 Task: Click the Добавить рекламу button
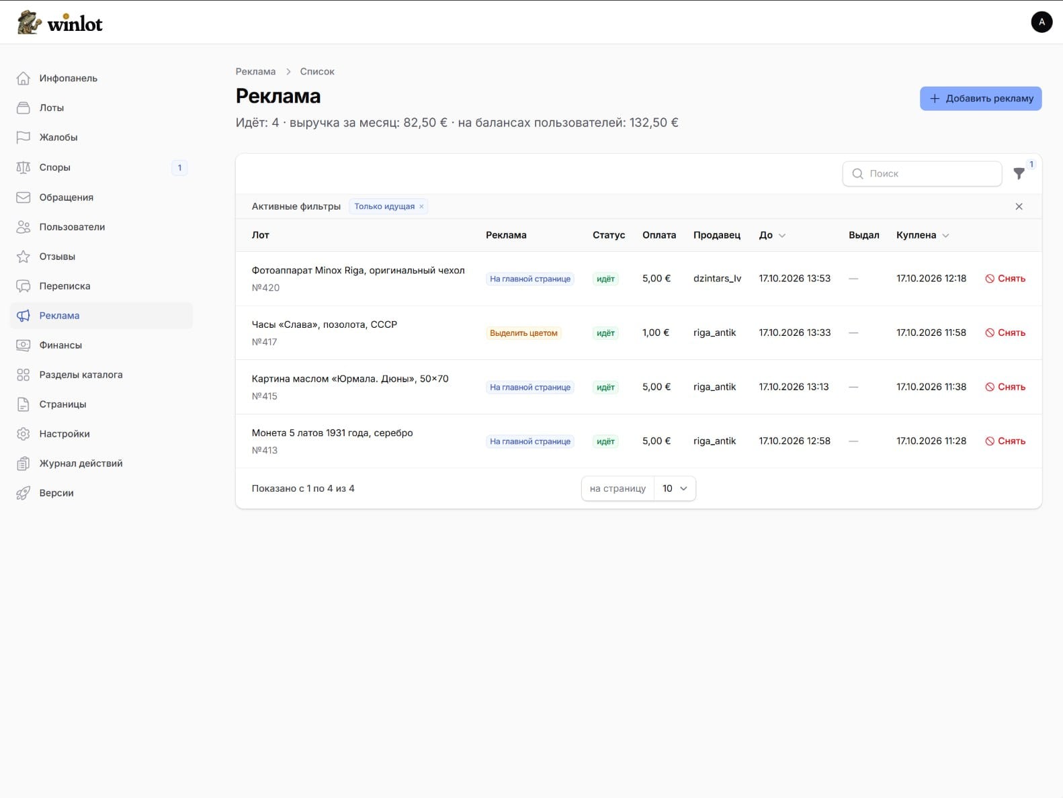pos(980,98)
